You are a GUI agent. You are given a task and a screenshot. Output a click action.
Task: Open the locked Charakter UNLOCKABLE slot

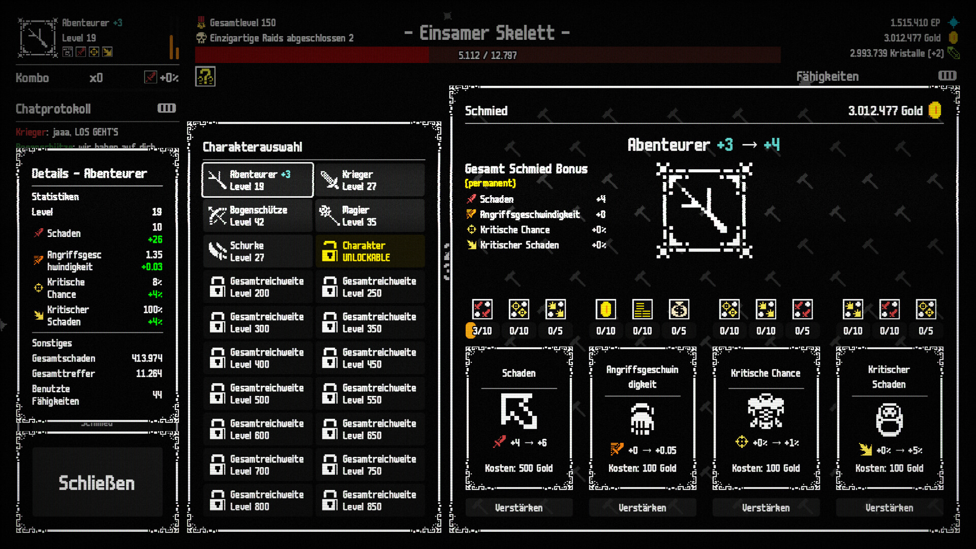[370, 251]
